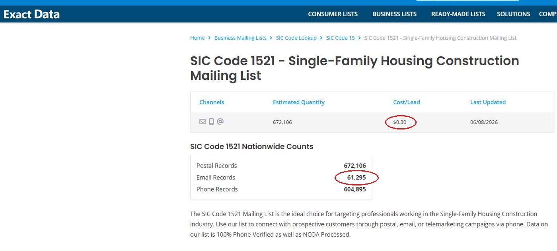Open the Consumer Lists menu
Image resolution: width=557 pixels, height=251 pixels.
(x=333, y=14)
